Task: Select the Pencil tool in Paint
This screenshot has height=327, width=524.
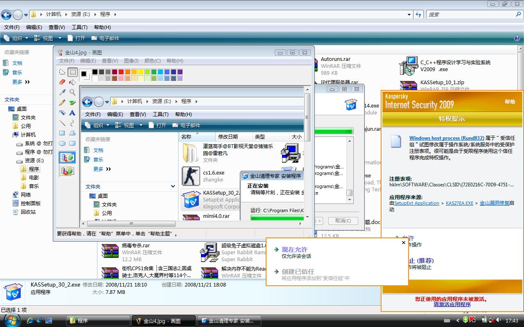Action: click(62, 103)
